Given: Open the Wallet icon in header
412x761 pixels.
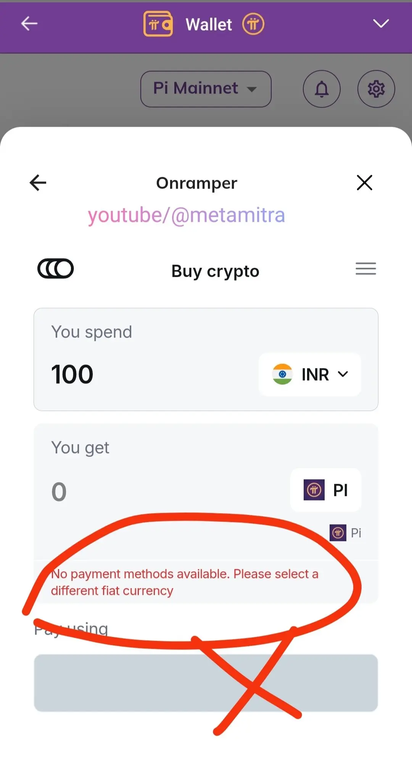Looking at the screenshot, I should [x=158, y=24].
